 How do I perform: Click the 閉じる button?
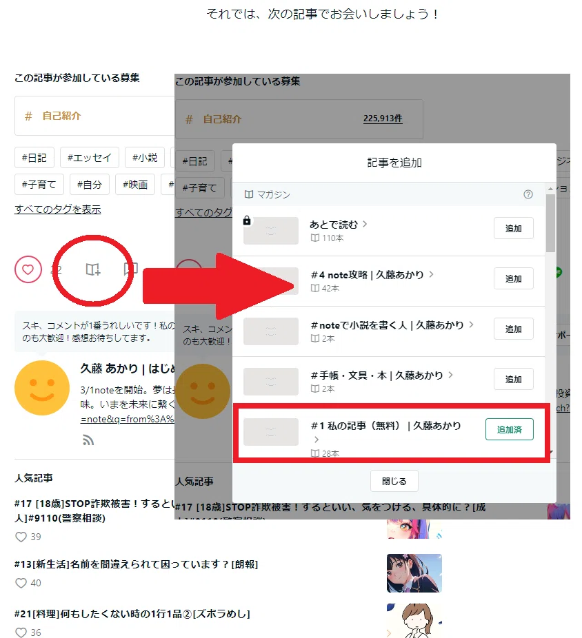pyautogui.click(x=394, y=481)
